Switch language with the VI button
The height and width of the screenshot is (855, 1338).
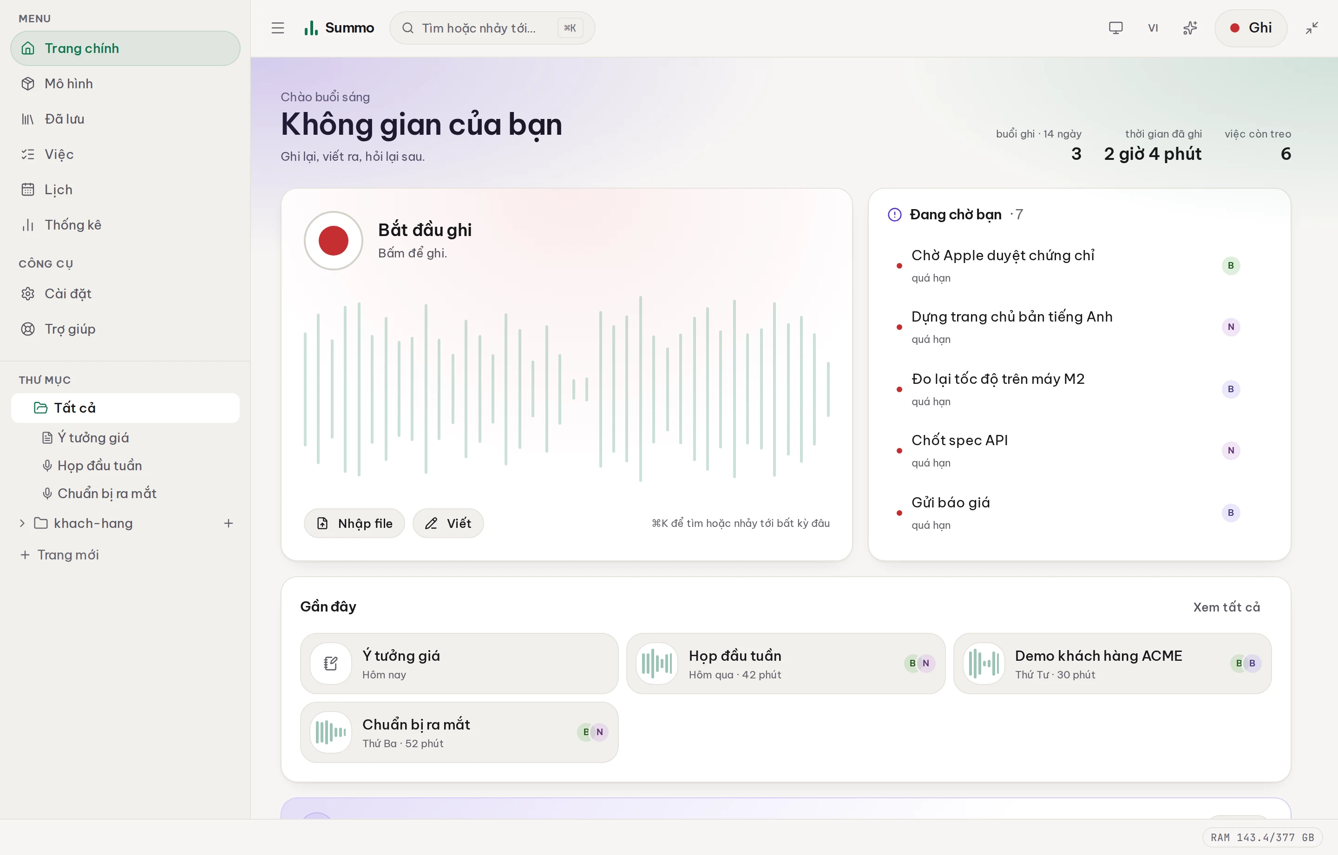[x=1153, y=28]
